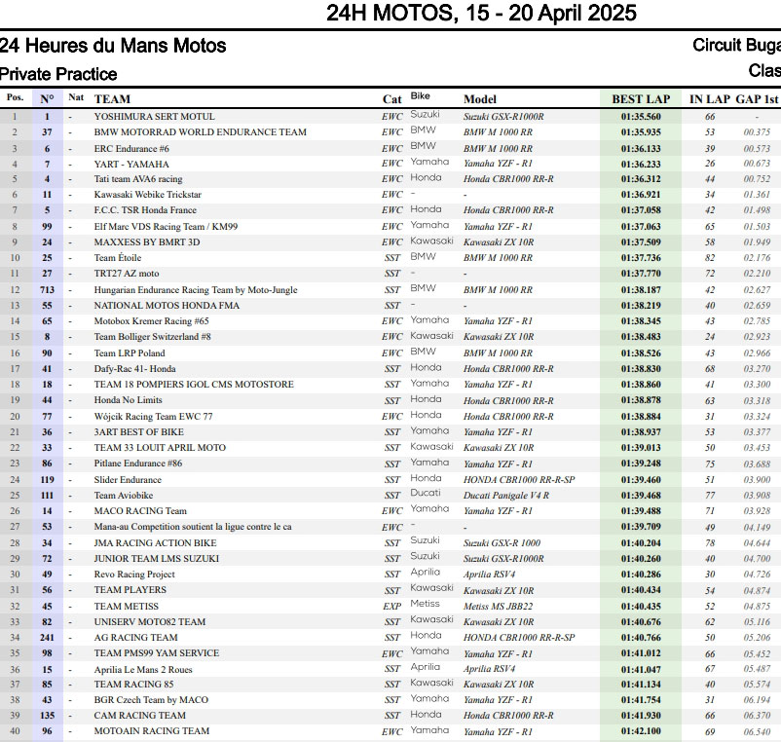Click the 'YART - YAMAHA' team name

coord(131,164)
